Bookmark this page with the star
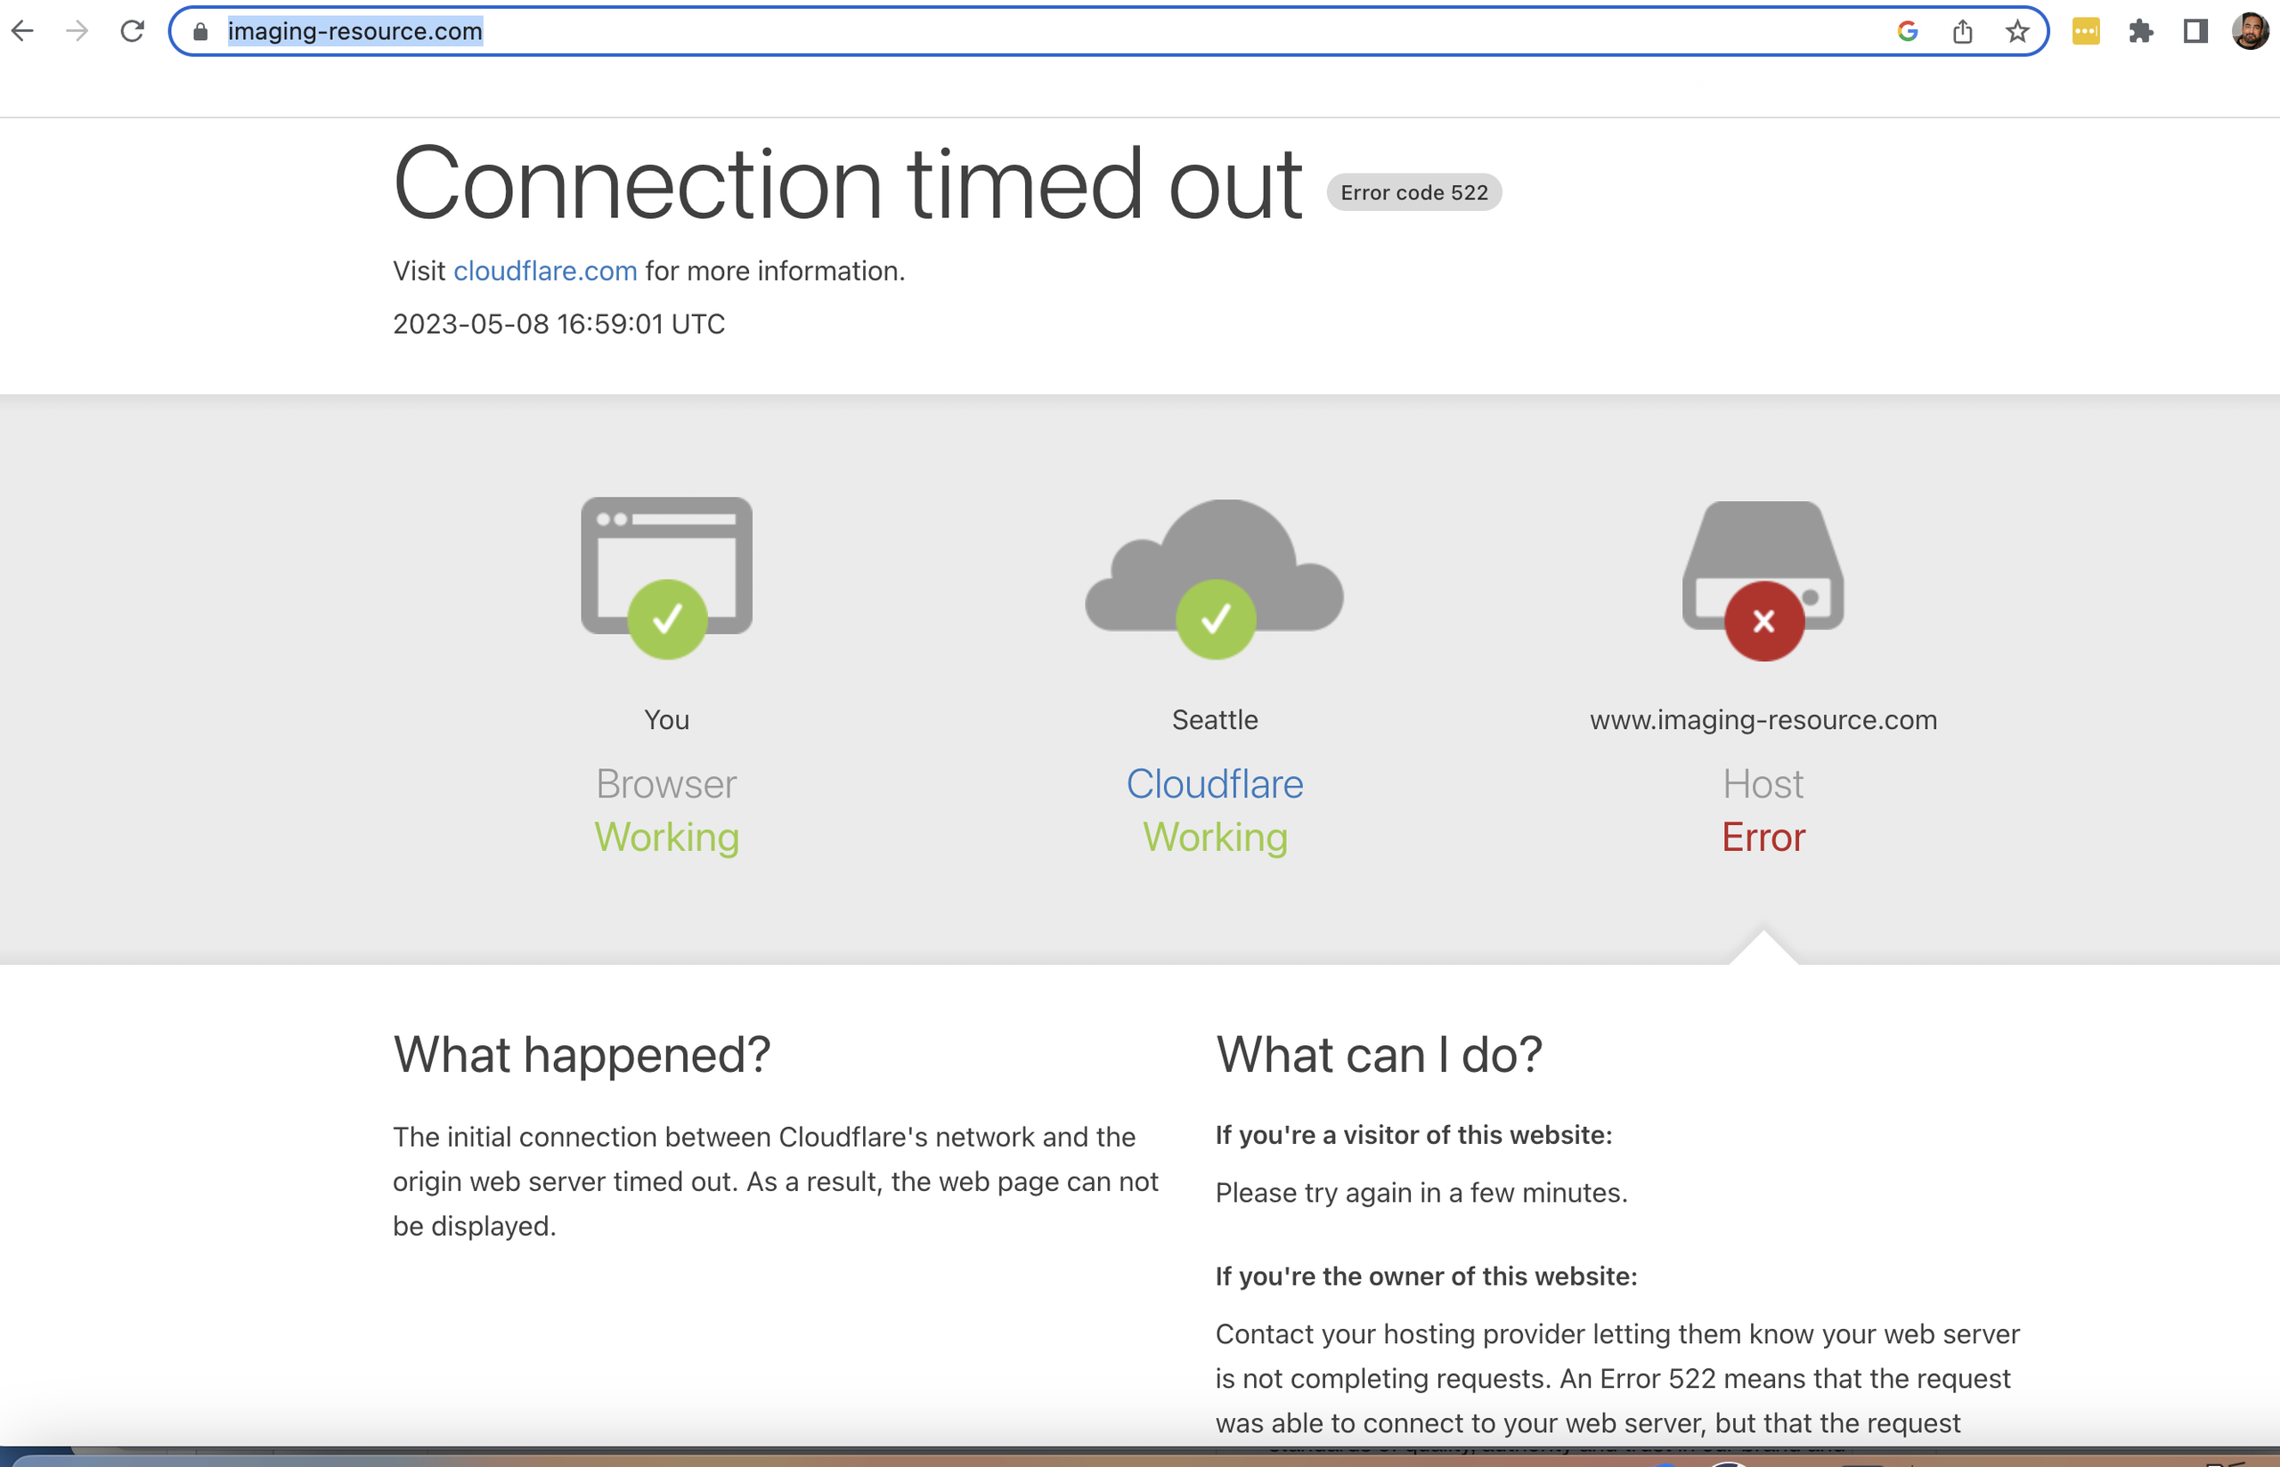 [x=2017, y=31]
